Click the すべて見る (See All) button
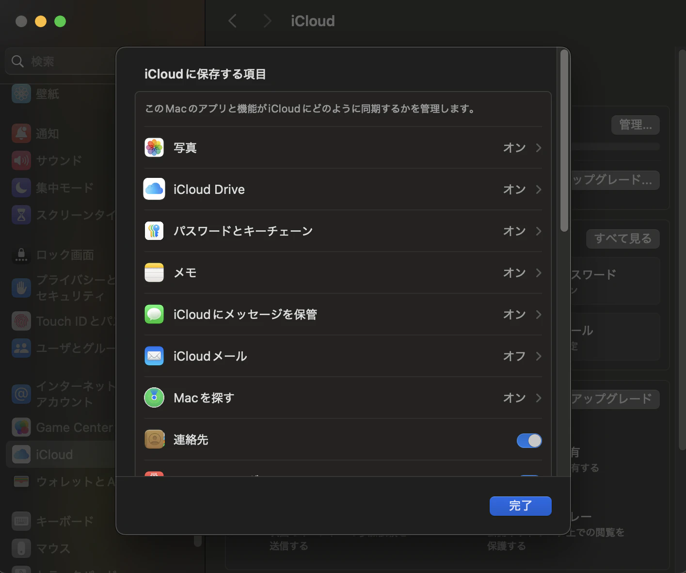Viewport: 686px width, 573px height. [623, 239]
